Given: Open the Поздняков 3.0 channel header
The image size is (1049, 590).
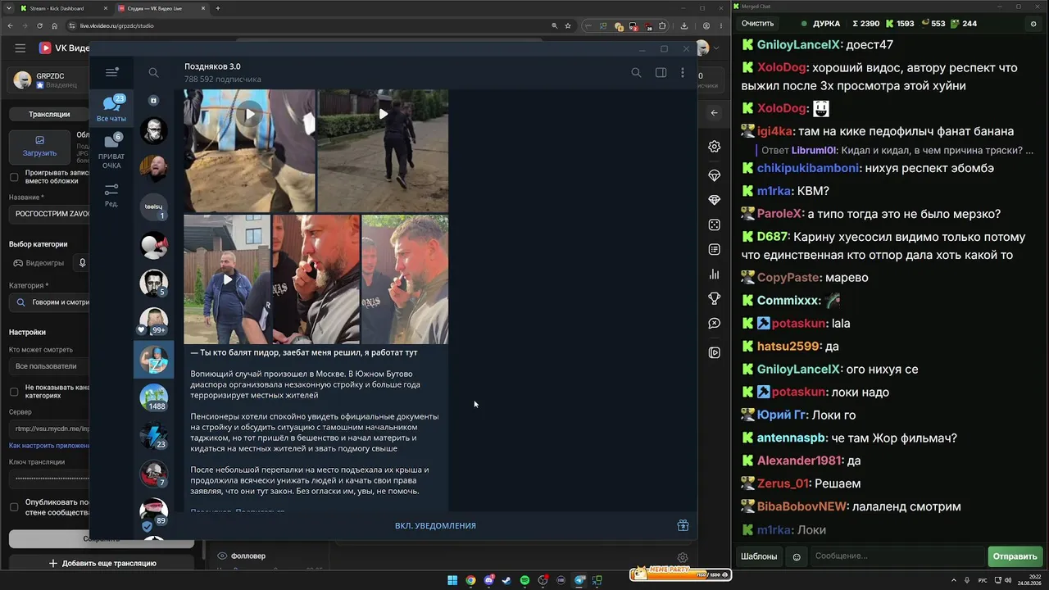Looking at the screenshot, I should coord(223,72).
